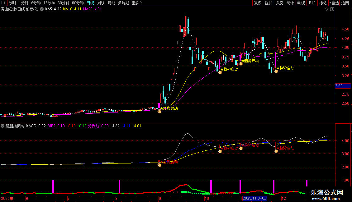
Task: Switch to 5分钟 timeframe
Action: 36,3
